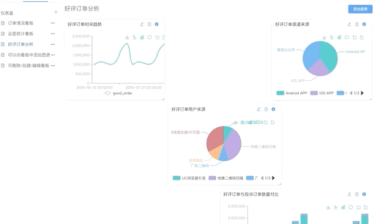Image resolution: width=375 pixels, height=224 pixels.
Task: Open more options for 订单情况看板
Action: click(53, 23)
